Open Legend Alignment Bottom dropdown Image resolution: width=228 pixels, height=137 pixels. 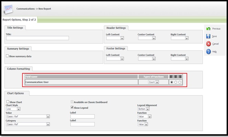(x=143, y=109)
